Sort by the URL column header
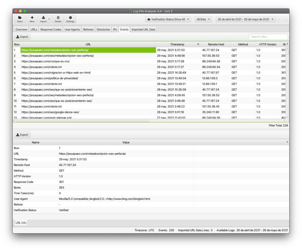The width and height of the screenshot is (302, 250). click(88, 44)
